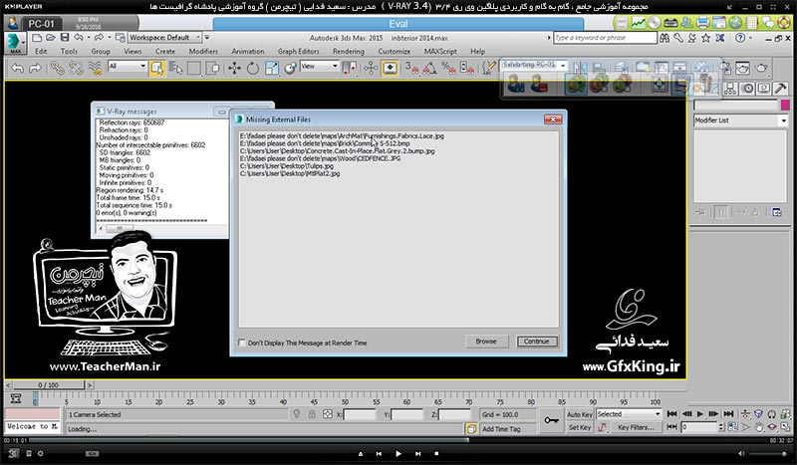797x465 pixels.
Task: Switch to the Hierarchy command panel tab
Action: (x=730, y=89)
